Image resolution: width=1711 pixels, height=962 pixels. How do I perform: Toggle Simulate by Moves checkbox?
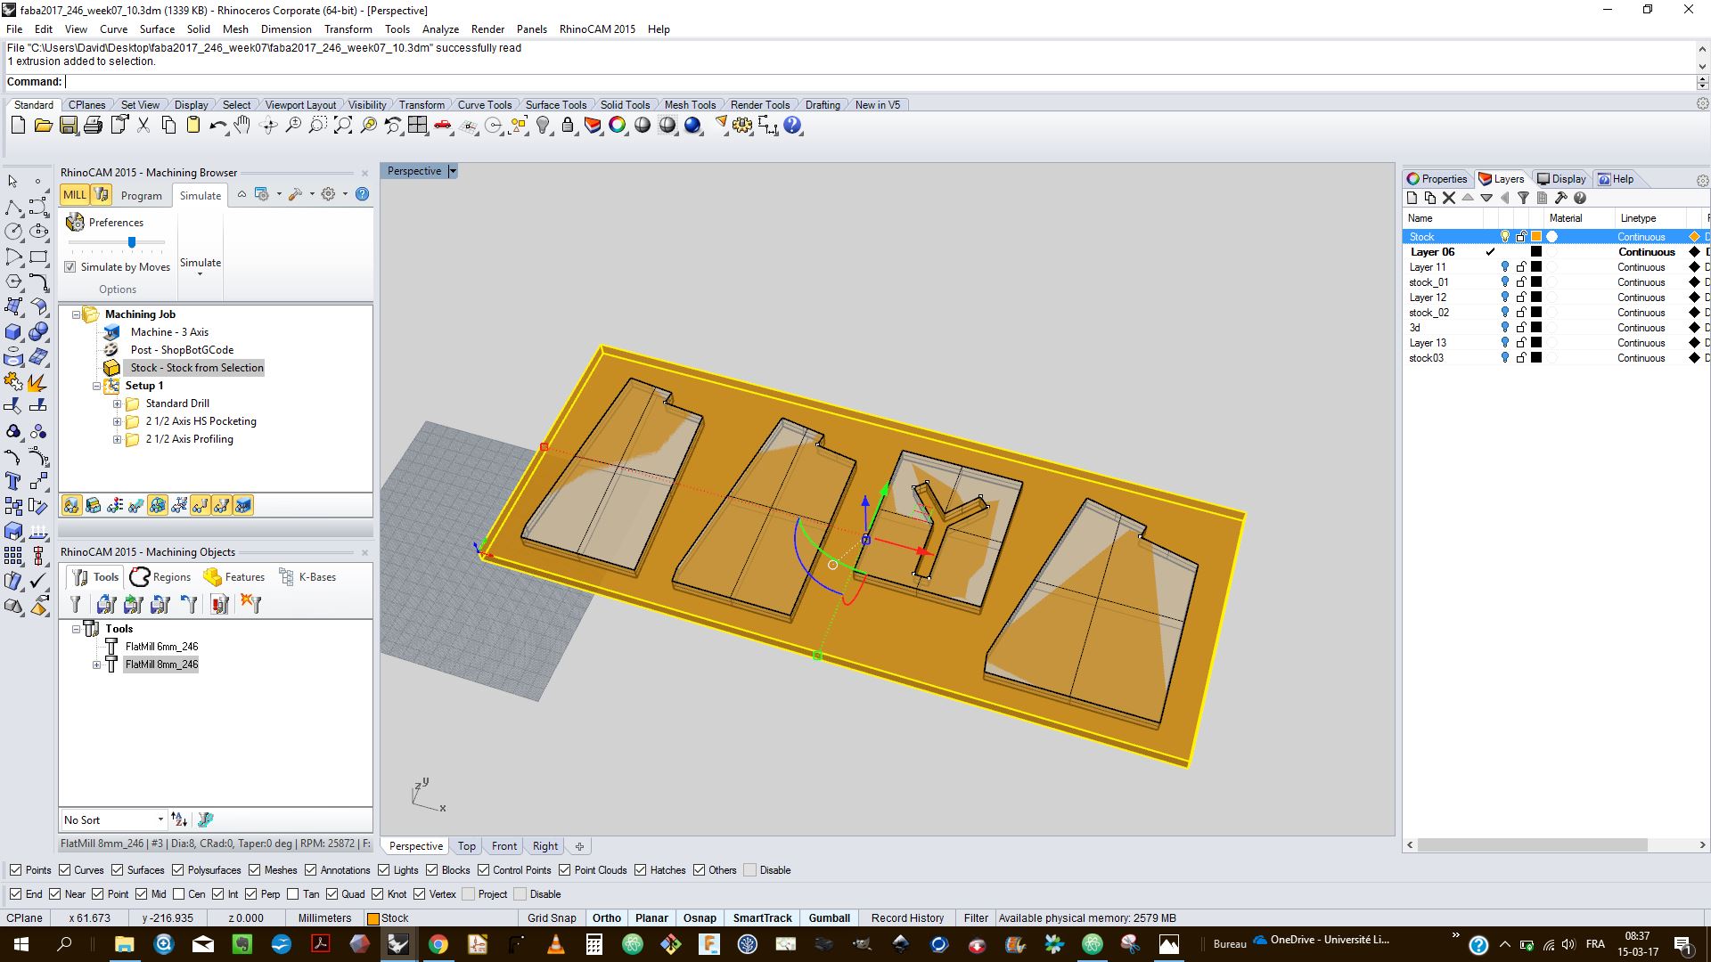[x=70, y=267]
